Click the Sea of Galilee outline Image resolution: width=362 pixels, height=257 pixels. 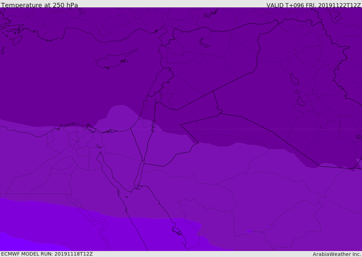pos(155,101)
